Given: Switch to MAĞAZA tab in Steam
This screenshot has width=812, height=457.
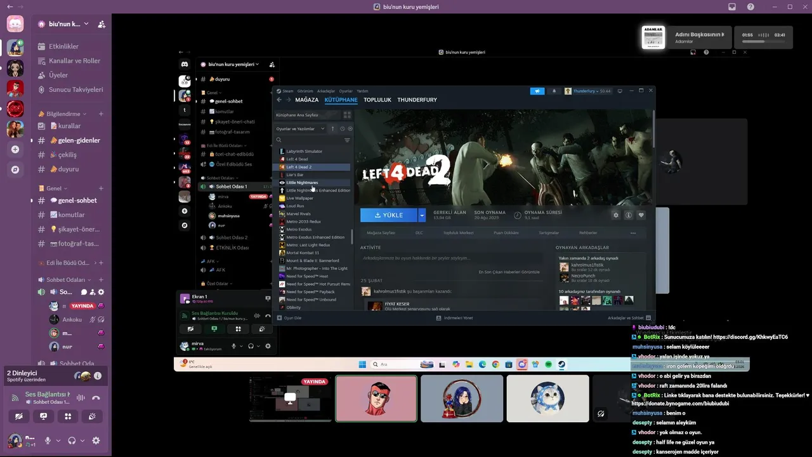Looking at the screenshot, I should 307,100.
